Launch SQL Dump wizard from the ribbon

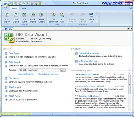point(24,18)
